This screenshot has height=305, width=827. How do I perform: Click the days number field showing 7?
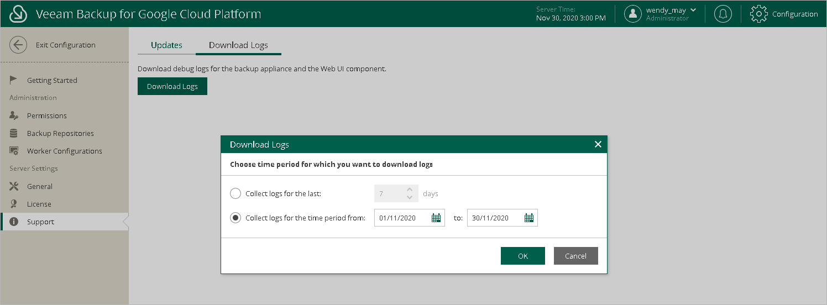(396, 193)
